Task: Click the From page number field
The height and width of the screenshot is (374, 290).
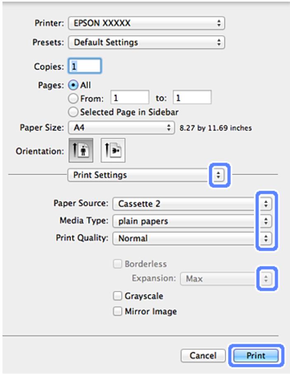Action: coord(130,98)
